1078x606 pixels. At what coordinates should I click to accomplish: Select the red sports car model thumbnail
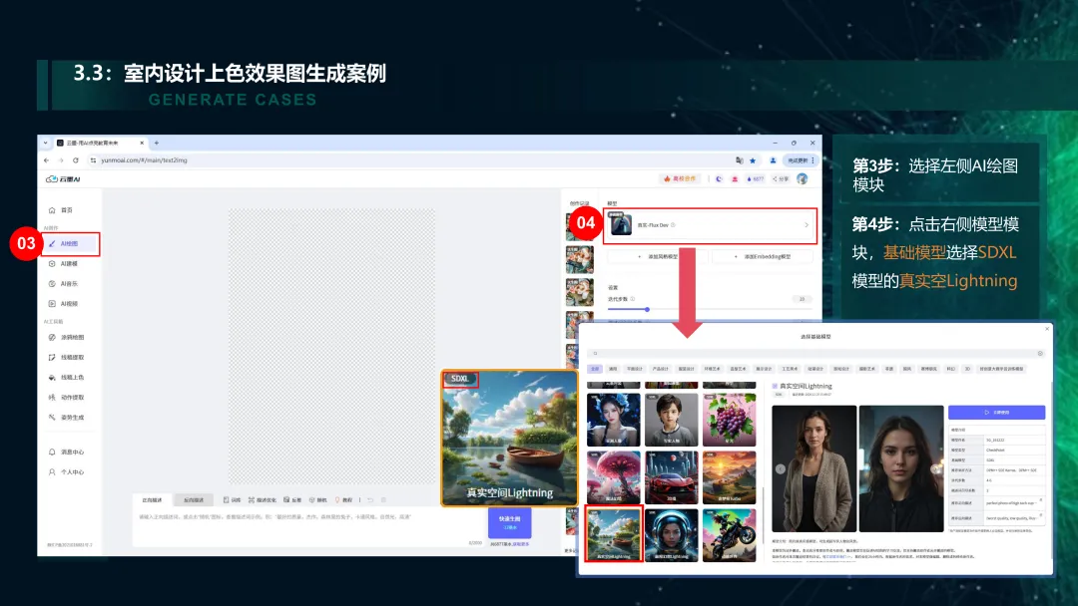click(671, 477)
